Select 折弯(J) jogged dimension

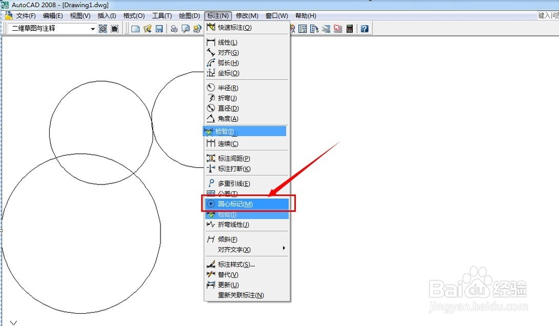tap(247, 98)
